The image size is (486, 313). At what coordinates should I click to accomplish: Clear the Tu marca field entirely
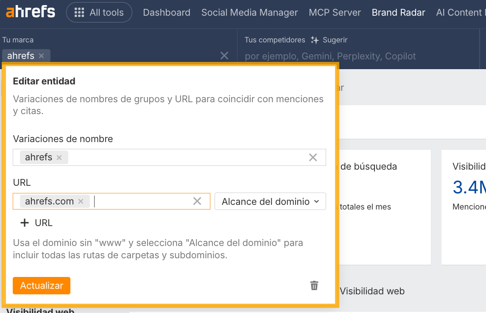point(224,56)
